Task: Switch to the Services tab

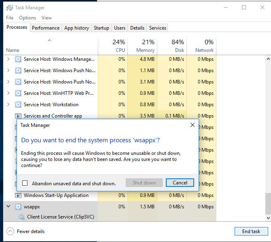Action: tap(158, 28)
